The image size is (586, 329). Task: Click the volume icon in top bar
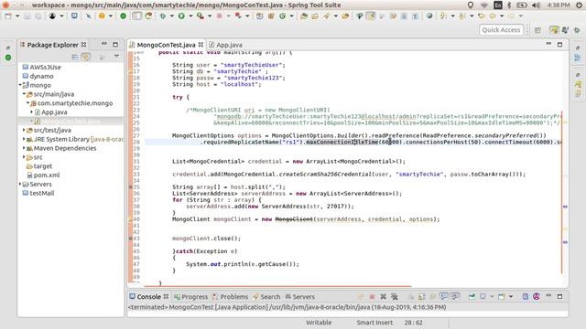(537, 5)
